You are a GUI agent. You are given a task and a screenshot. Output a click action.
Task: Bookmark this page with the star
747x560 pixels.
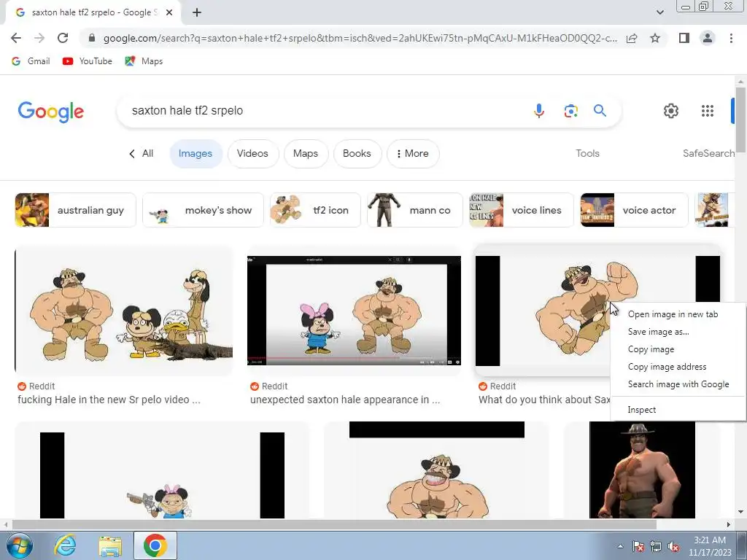point(655,38)
